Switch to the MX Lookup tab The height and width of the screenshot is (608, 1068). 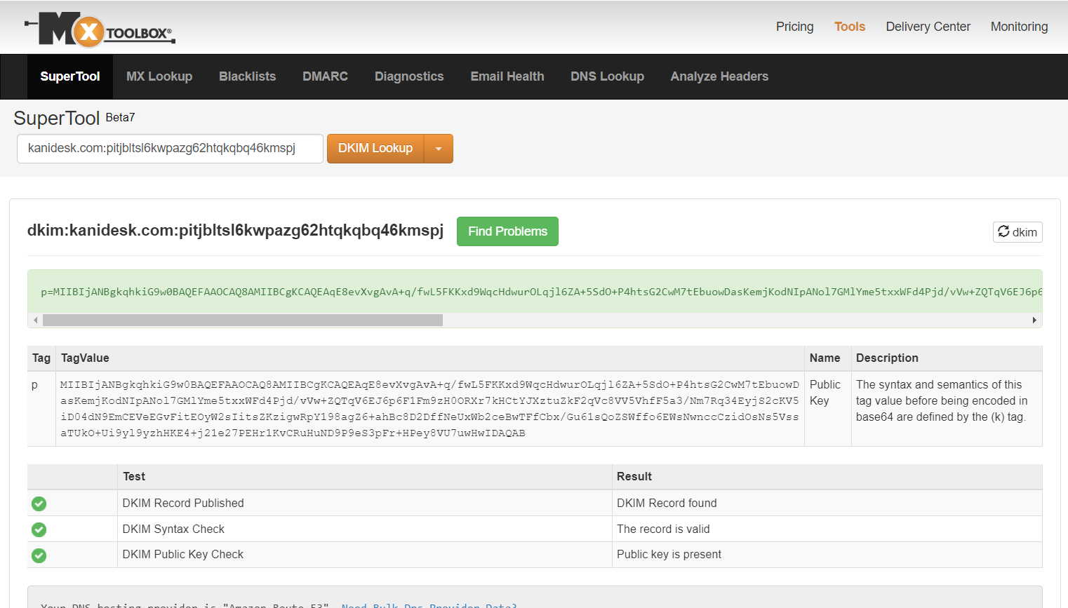coord(159,76)
